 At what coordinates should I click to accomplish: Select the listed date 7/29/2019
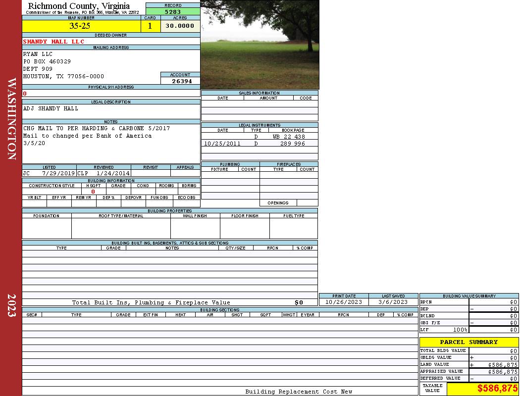coord(58,174)
